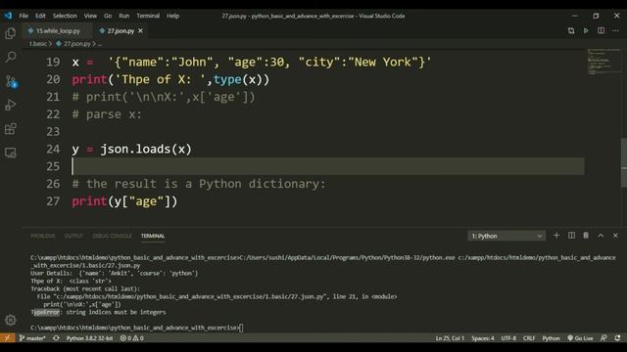Image resolution: width=627 pixels, height=352 pixels.
Task: Open the File menu
Action: pyautogui.click(x=24, y=16)
